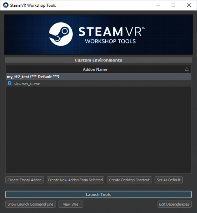
Task: Select the steamvr_home addon entry
Action: point(98,84)
